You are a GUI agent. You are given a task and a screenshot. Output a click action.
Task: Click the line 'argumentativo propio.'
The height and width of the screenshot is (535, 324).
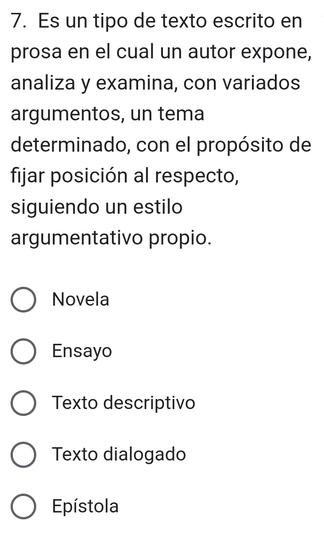111,238
